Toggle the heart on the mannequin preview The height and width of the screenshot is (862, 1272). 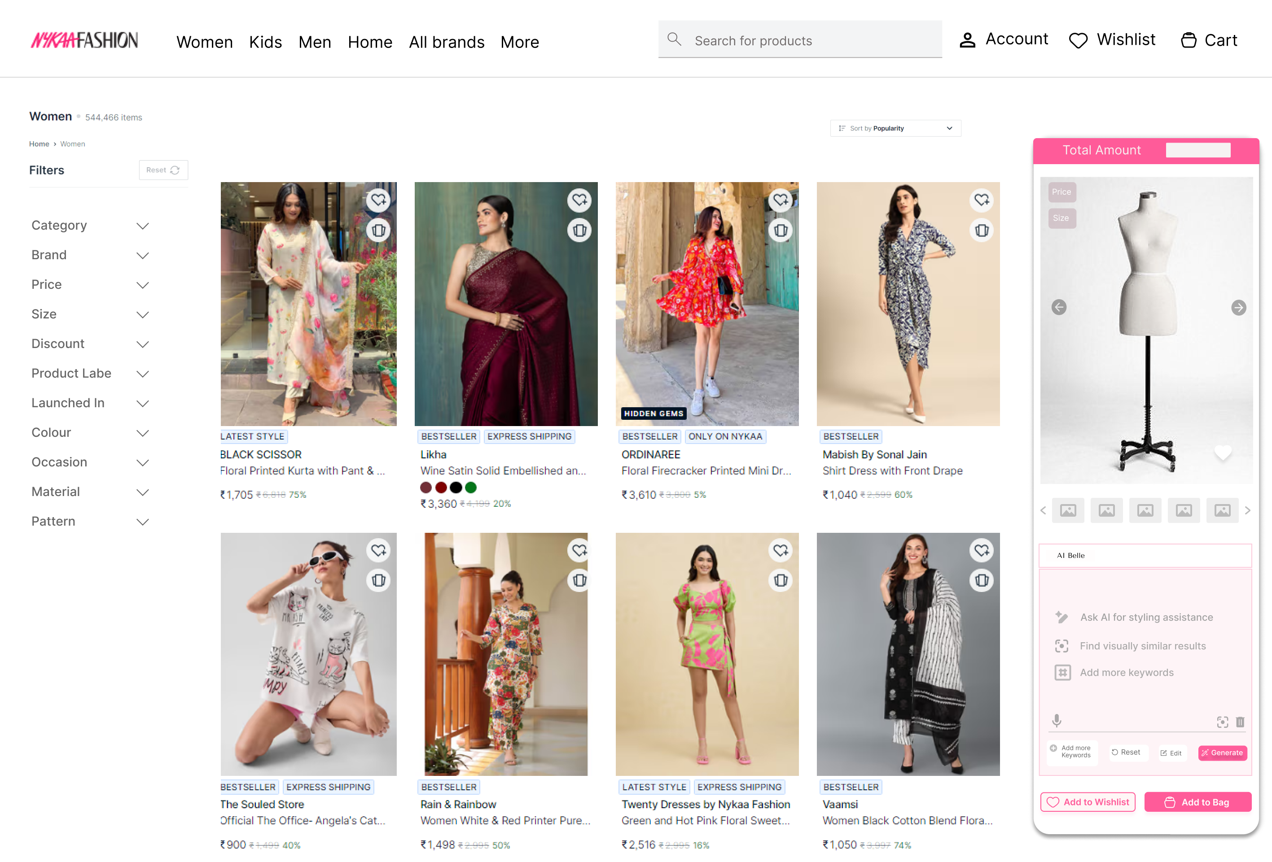pyautogui.click(x=1223, y=453)
